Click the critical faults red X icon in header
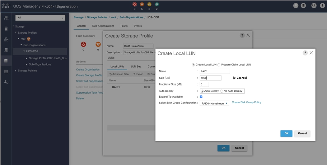The image size is (327, 165). click(x=134, y=4)
